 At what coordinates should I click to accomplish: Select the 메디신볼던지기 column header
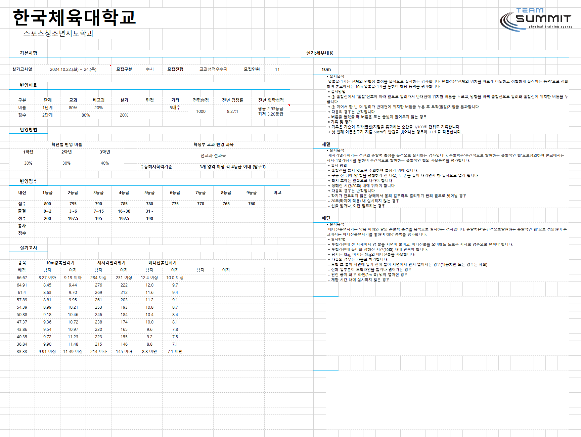tap(162, 263)
